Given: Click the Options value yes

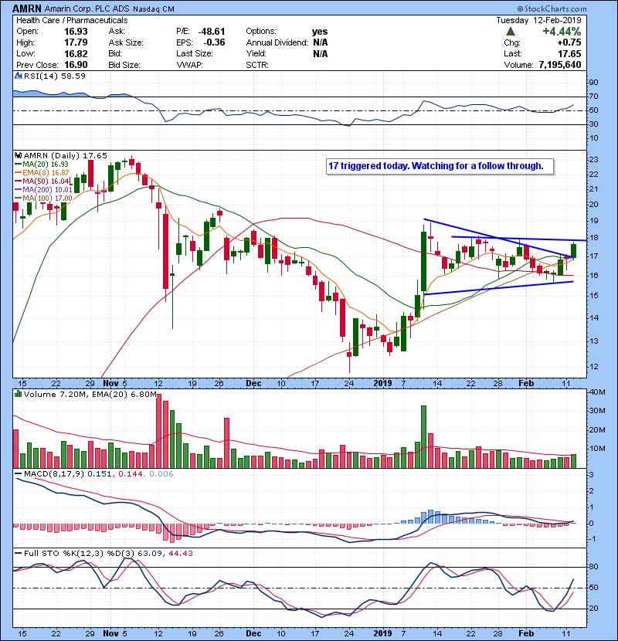Looking at the screenshot, I should (x=320, y=32).
